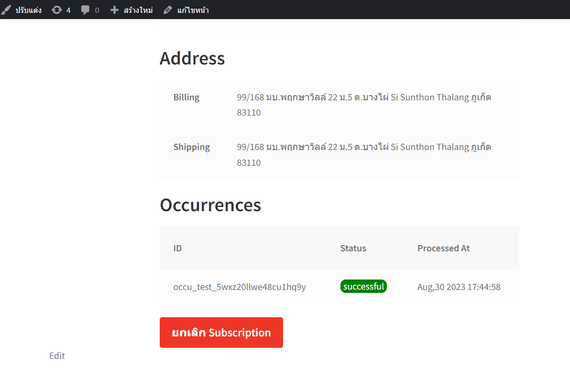Click the Billing address text
This screenshot has width=570, height=387.
[364, 105]
